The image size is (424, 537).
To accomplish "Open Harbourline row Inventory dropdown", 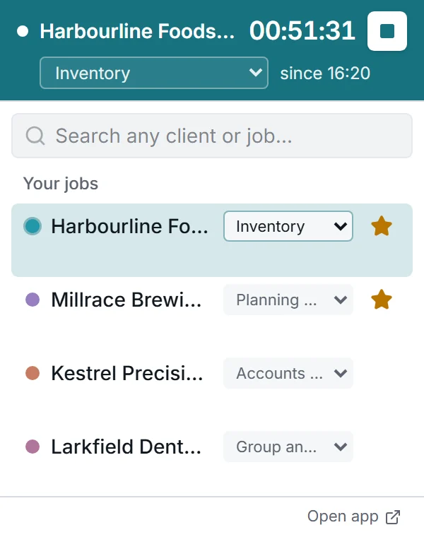I will (x=288, y=226).
